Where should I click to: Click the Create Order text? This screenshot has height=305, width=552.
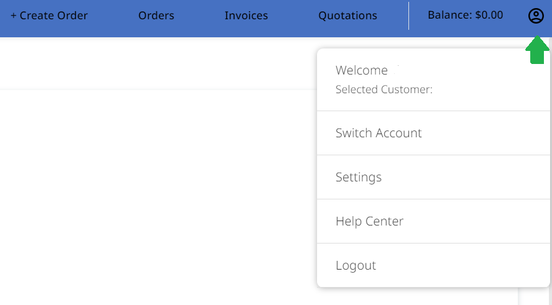pos(54,16)
